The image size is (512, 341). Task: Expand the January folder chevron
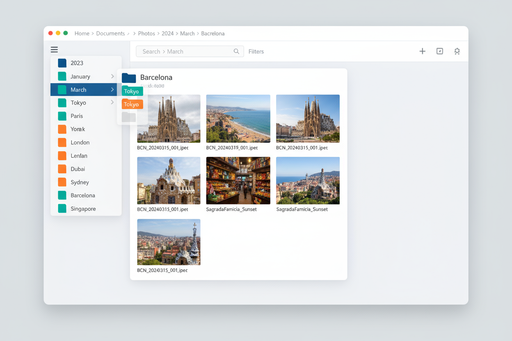click(112, 76)
